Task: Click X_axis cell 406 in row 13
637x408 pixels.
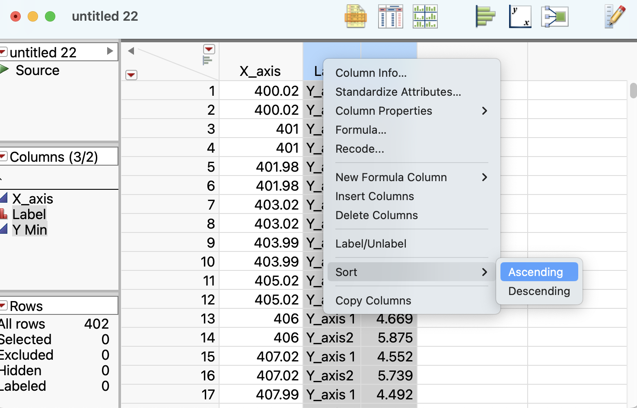Action: [x=261, y=319]
